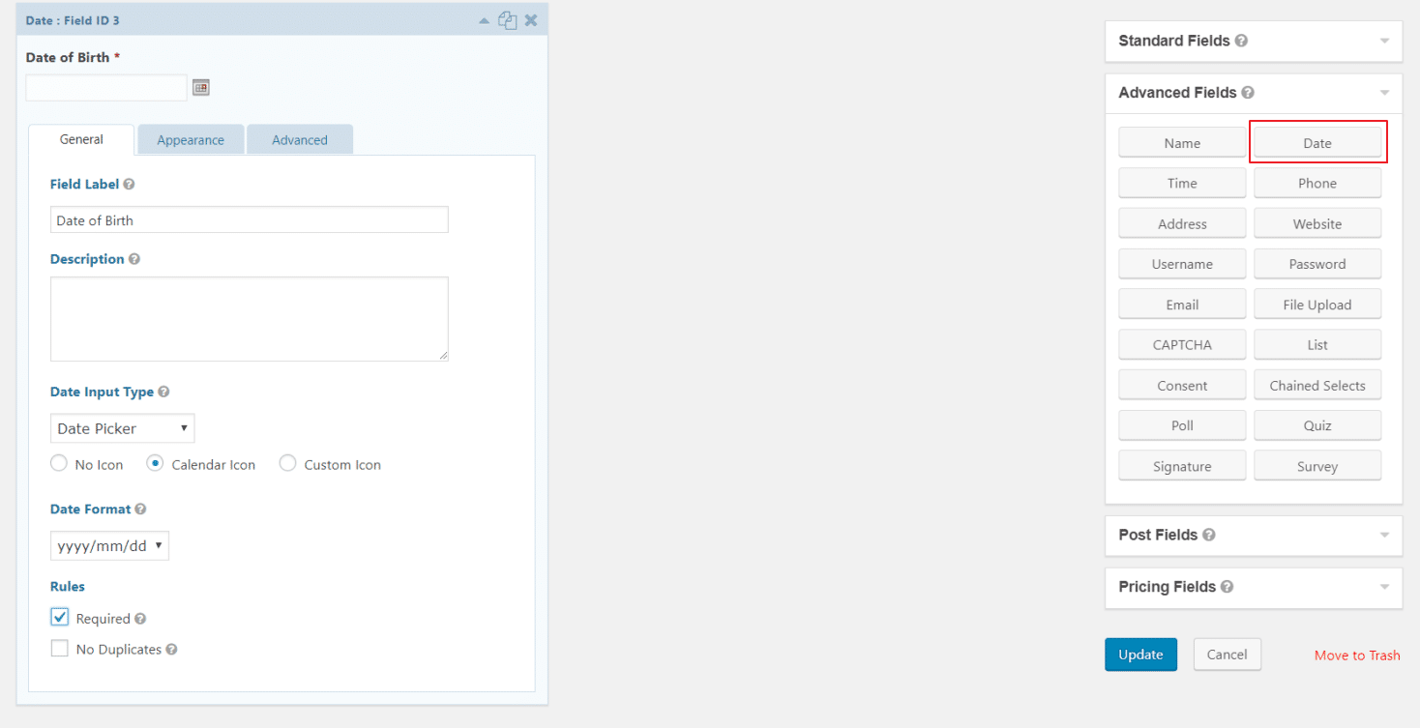Open the Date Input Type dropdown

coord(122,427)
